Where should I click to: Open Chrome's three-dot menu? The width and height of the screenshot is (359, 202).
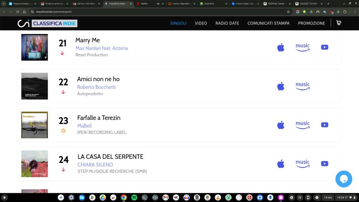click(x=355, y=12)
